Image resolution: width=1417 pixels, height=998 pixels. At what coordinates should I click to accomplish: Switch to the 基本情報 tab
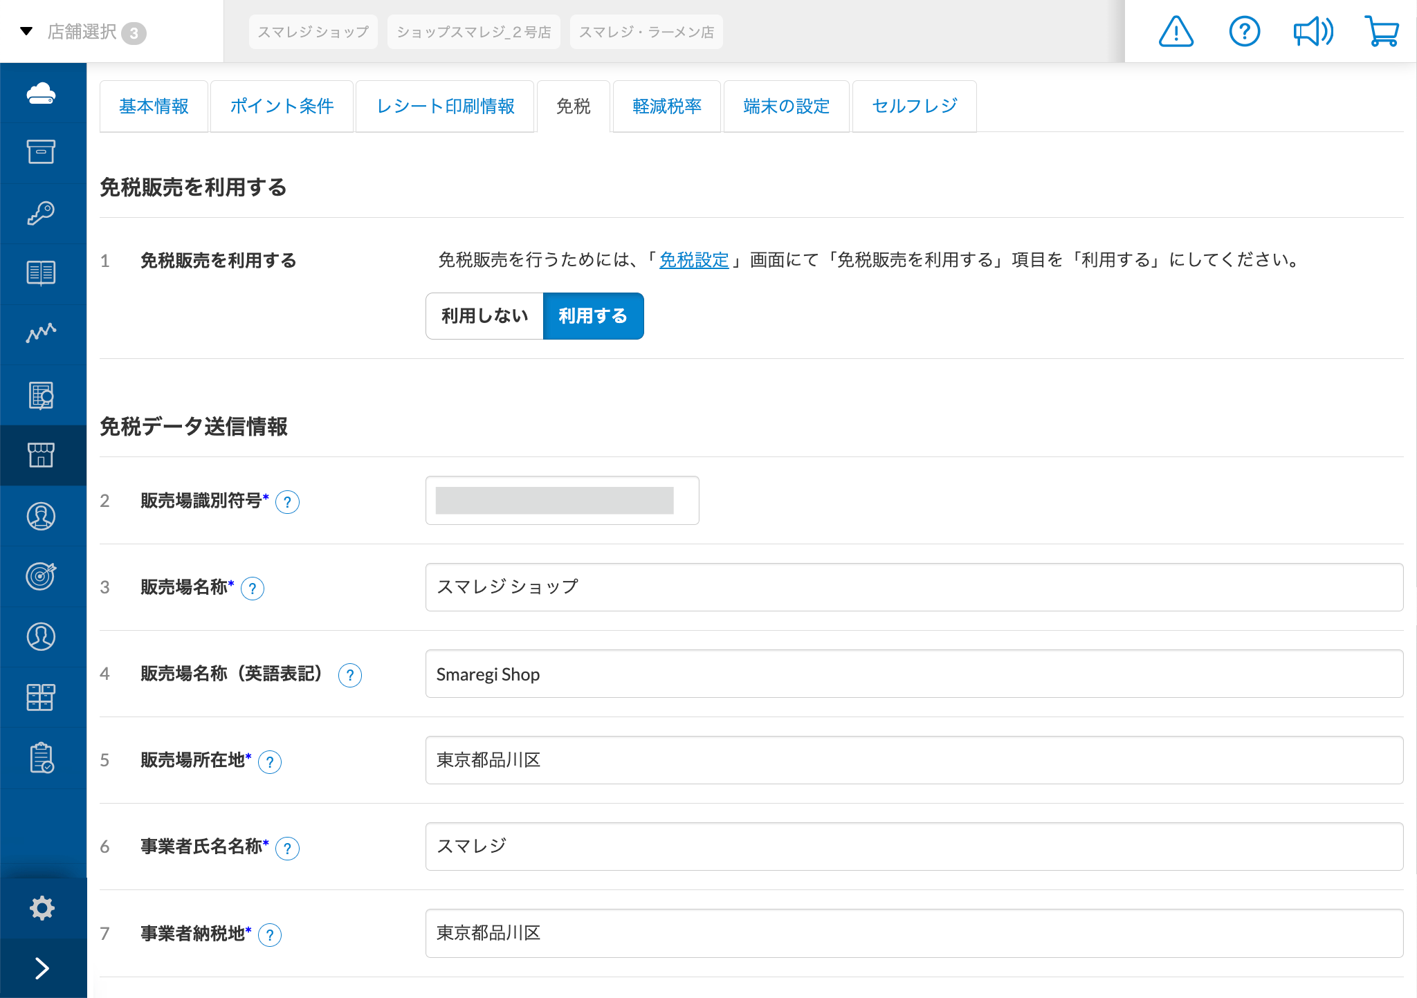154,106
